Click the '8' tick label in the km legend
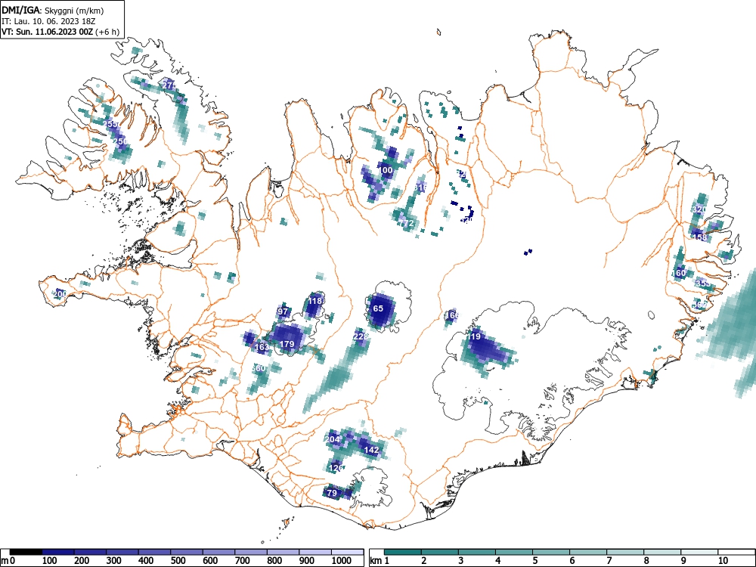Viewport: 756px width, 567px height. click(646, 561)
